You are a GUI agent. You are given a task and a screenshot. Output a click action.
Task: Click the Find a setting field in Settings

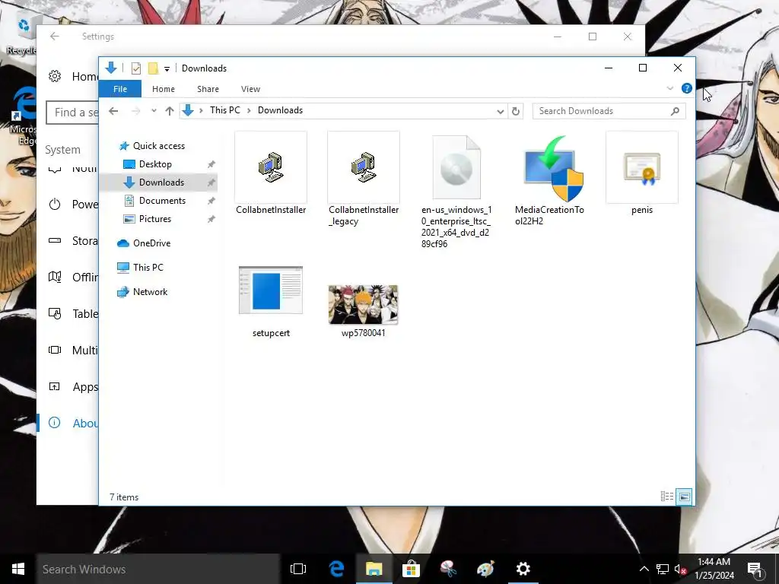click(72, 113)
